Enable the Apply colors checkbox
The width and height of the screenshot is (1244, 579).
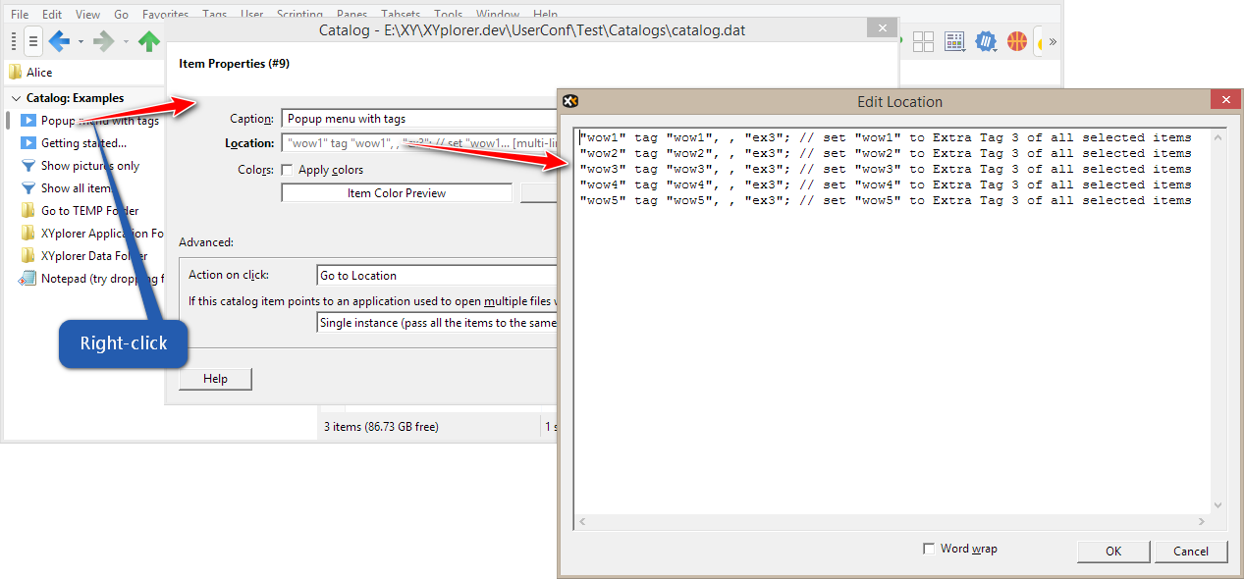(x=286, y=169)
